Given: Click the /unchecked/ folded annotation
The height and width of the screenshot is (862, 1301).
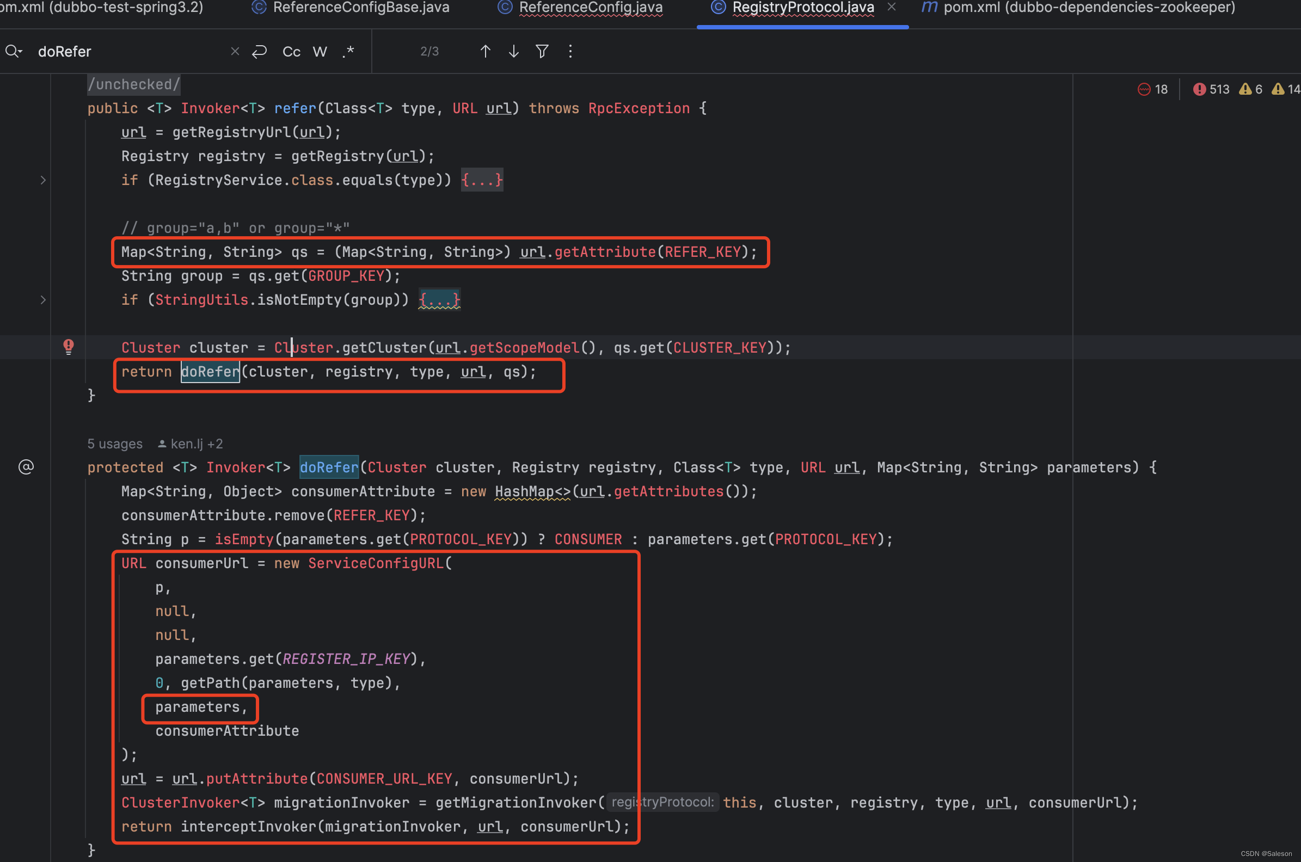Looking at the screenshot, I should tap(133, 85).
